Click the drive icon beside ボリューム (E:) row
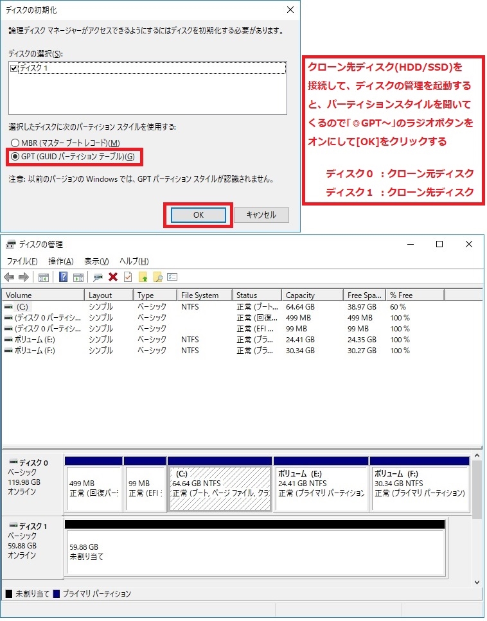Viewport: 487px width, 621px height. [8, 340]
